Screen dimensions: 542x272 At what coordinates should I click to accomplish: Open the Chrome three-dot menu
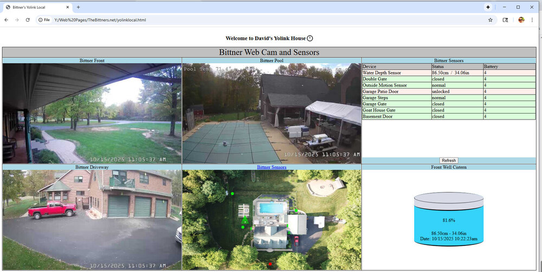(x=533, y=20)
